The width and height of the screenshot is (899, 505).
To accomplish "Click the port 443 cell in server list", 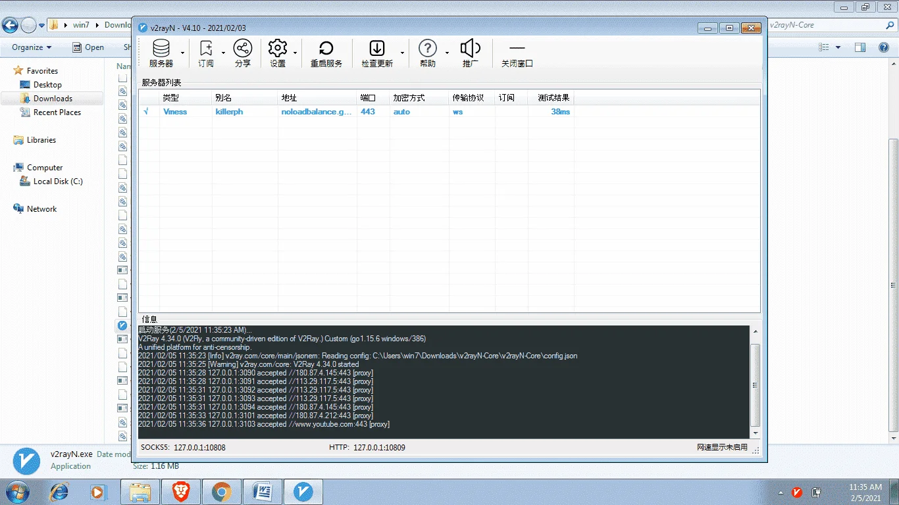I will 368,112.
